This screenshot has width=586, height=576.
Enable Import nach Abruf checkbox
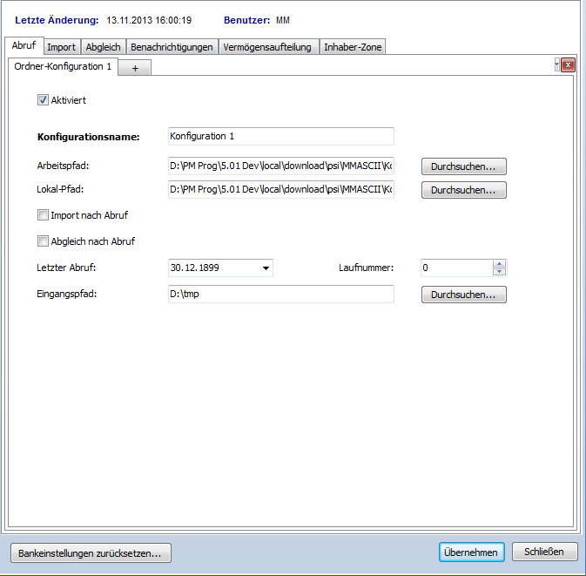pos(43,215)
